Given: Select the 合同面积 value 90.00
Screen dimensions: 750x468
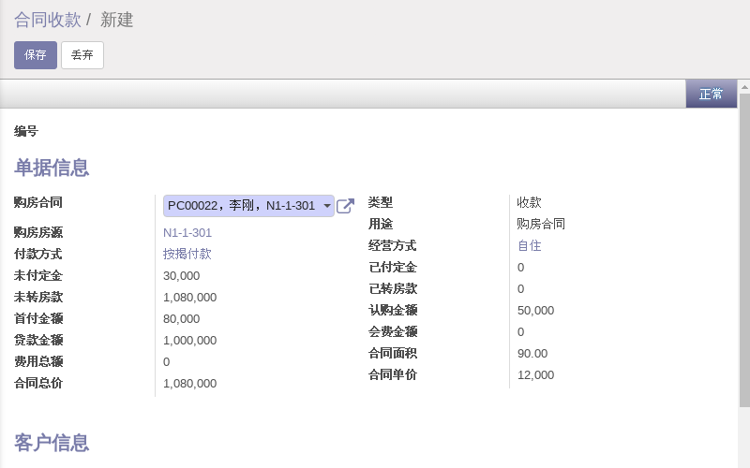Looking at the screenshot, I should click(x=532, y=353).
